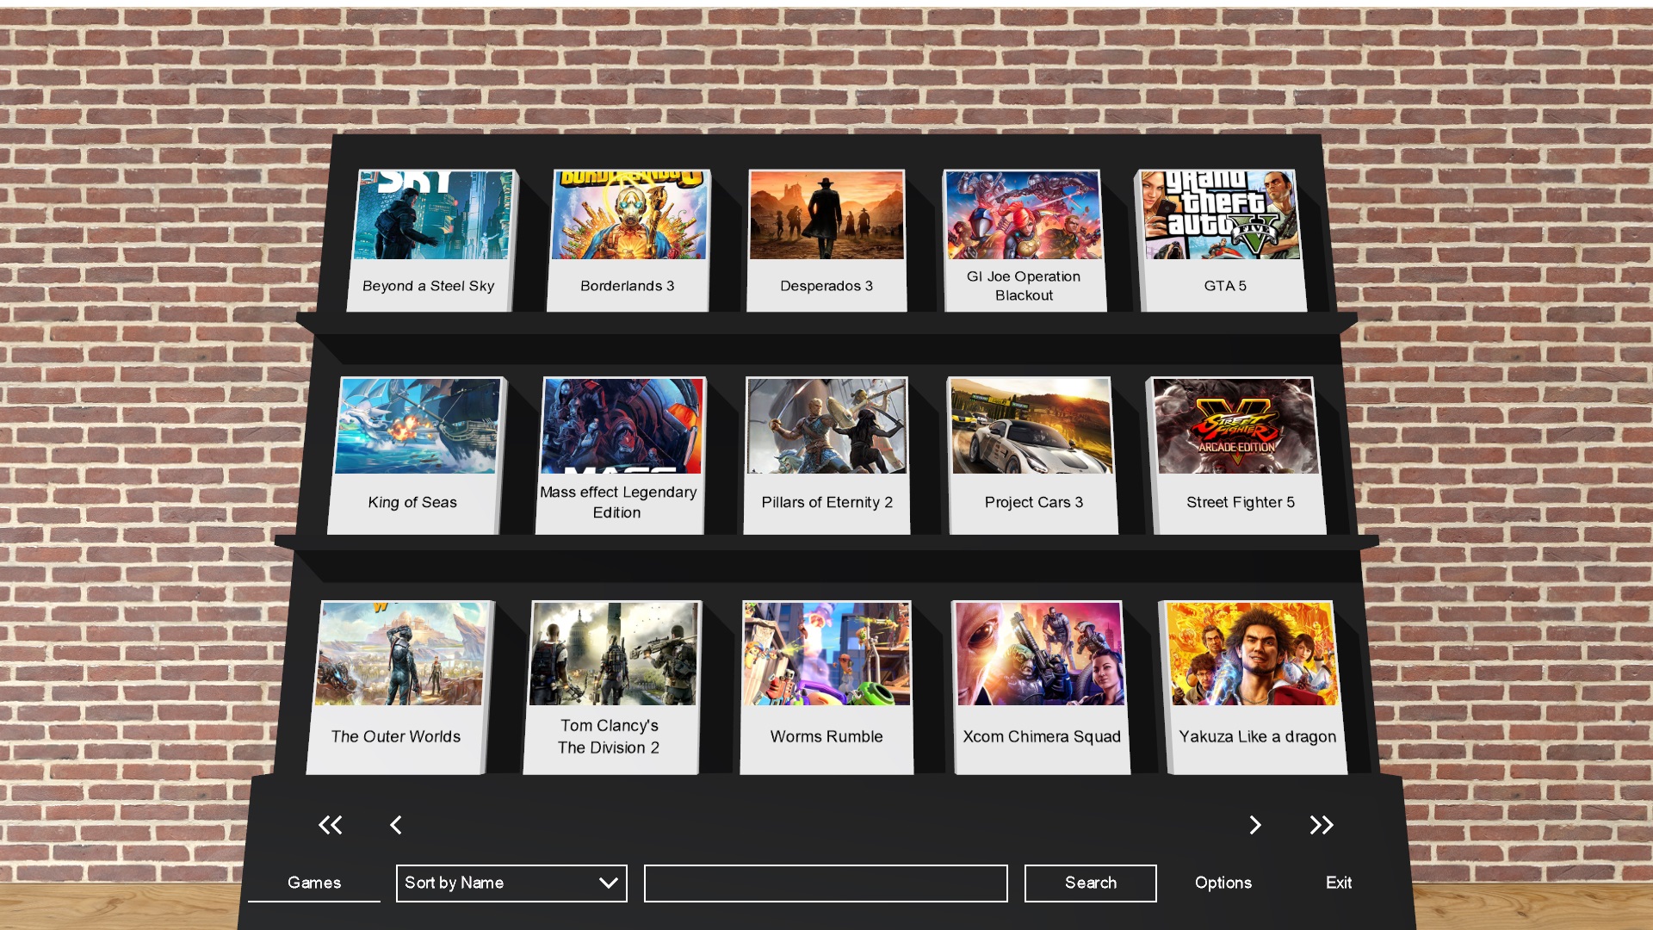Click the "Yakuza Like a dragon" title text
1653x930 pixels.
coord(1258,737)
